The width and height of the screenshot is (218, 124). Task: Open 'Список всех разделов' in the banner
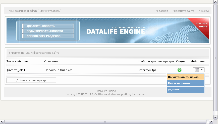click(43, 36)
